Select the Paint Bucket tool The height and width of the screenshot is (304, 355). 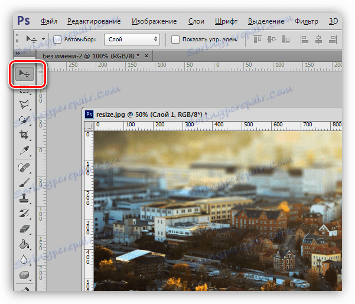pyautogui.click(x=24, y=244)
